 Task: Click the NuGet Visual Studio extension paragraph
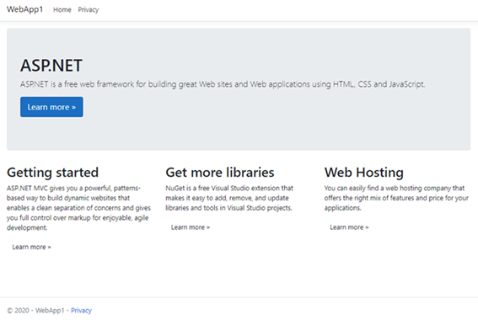(x=229, y=198)
